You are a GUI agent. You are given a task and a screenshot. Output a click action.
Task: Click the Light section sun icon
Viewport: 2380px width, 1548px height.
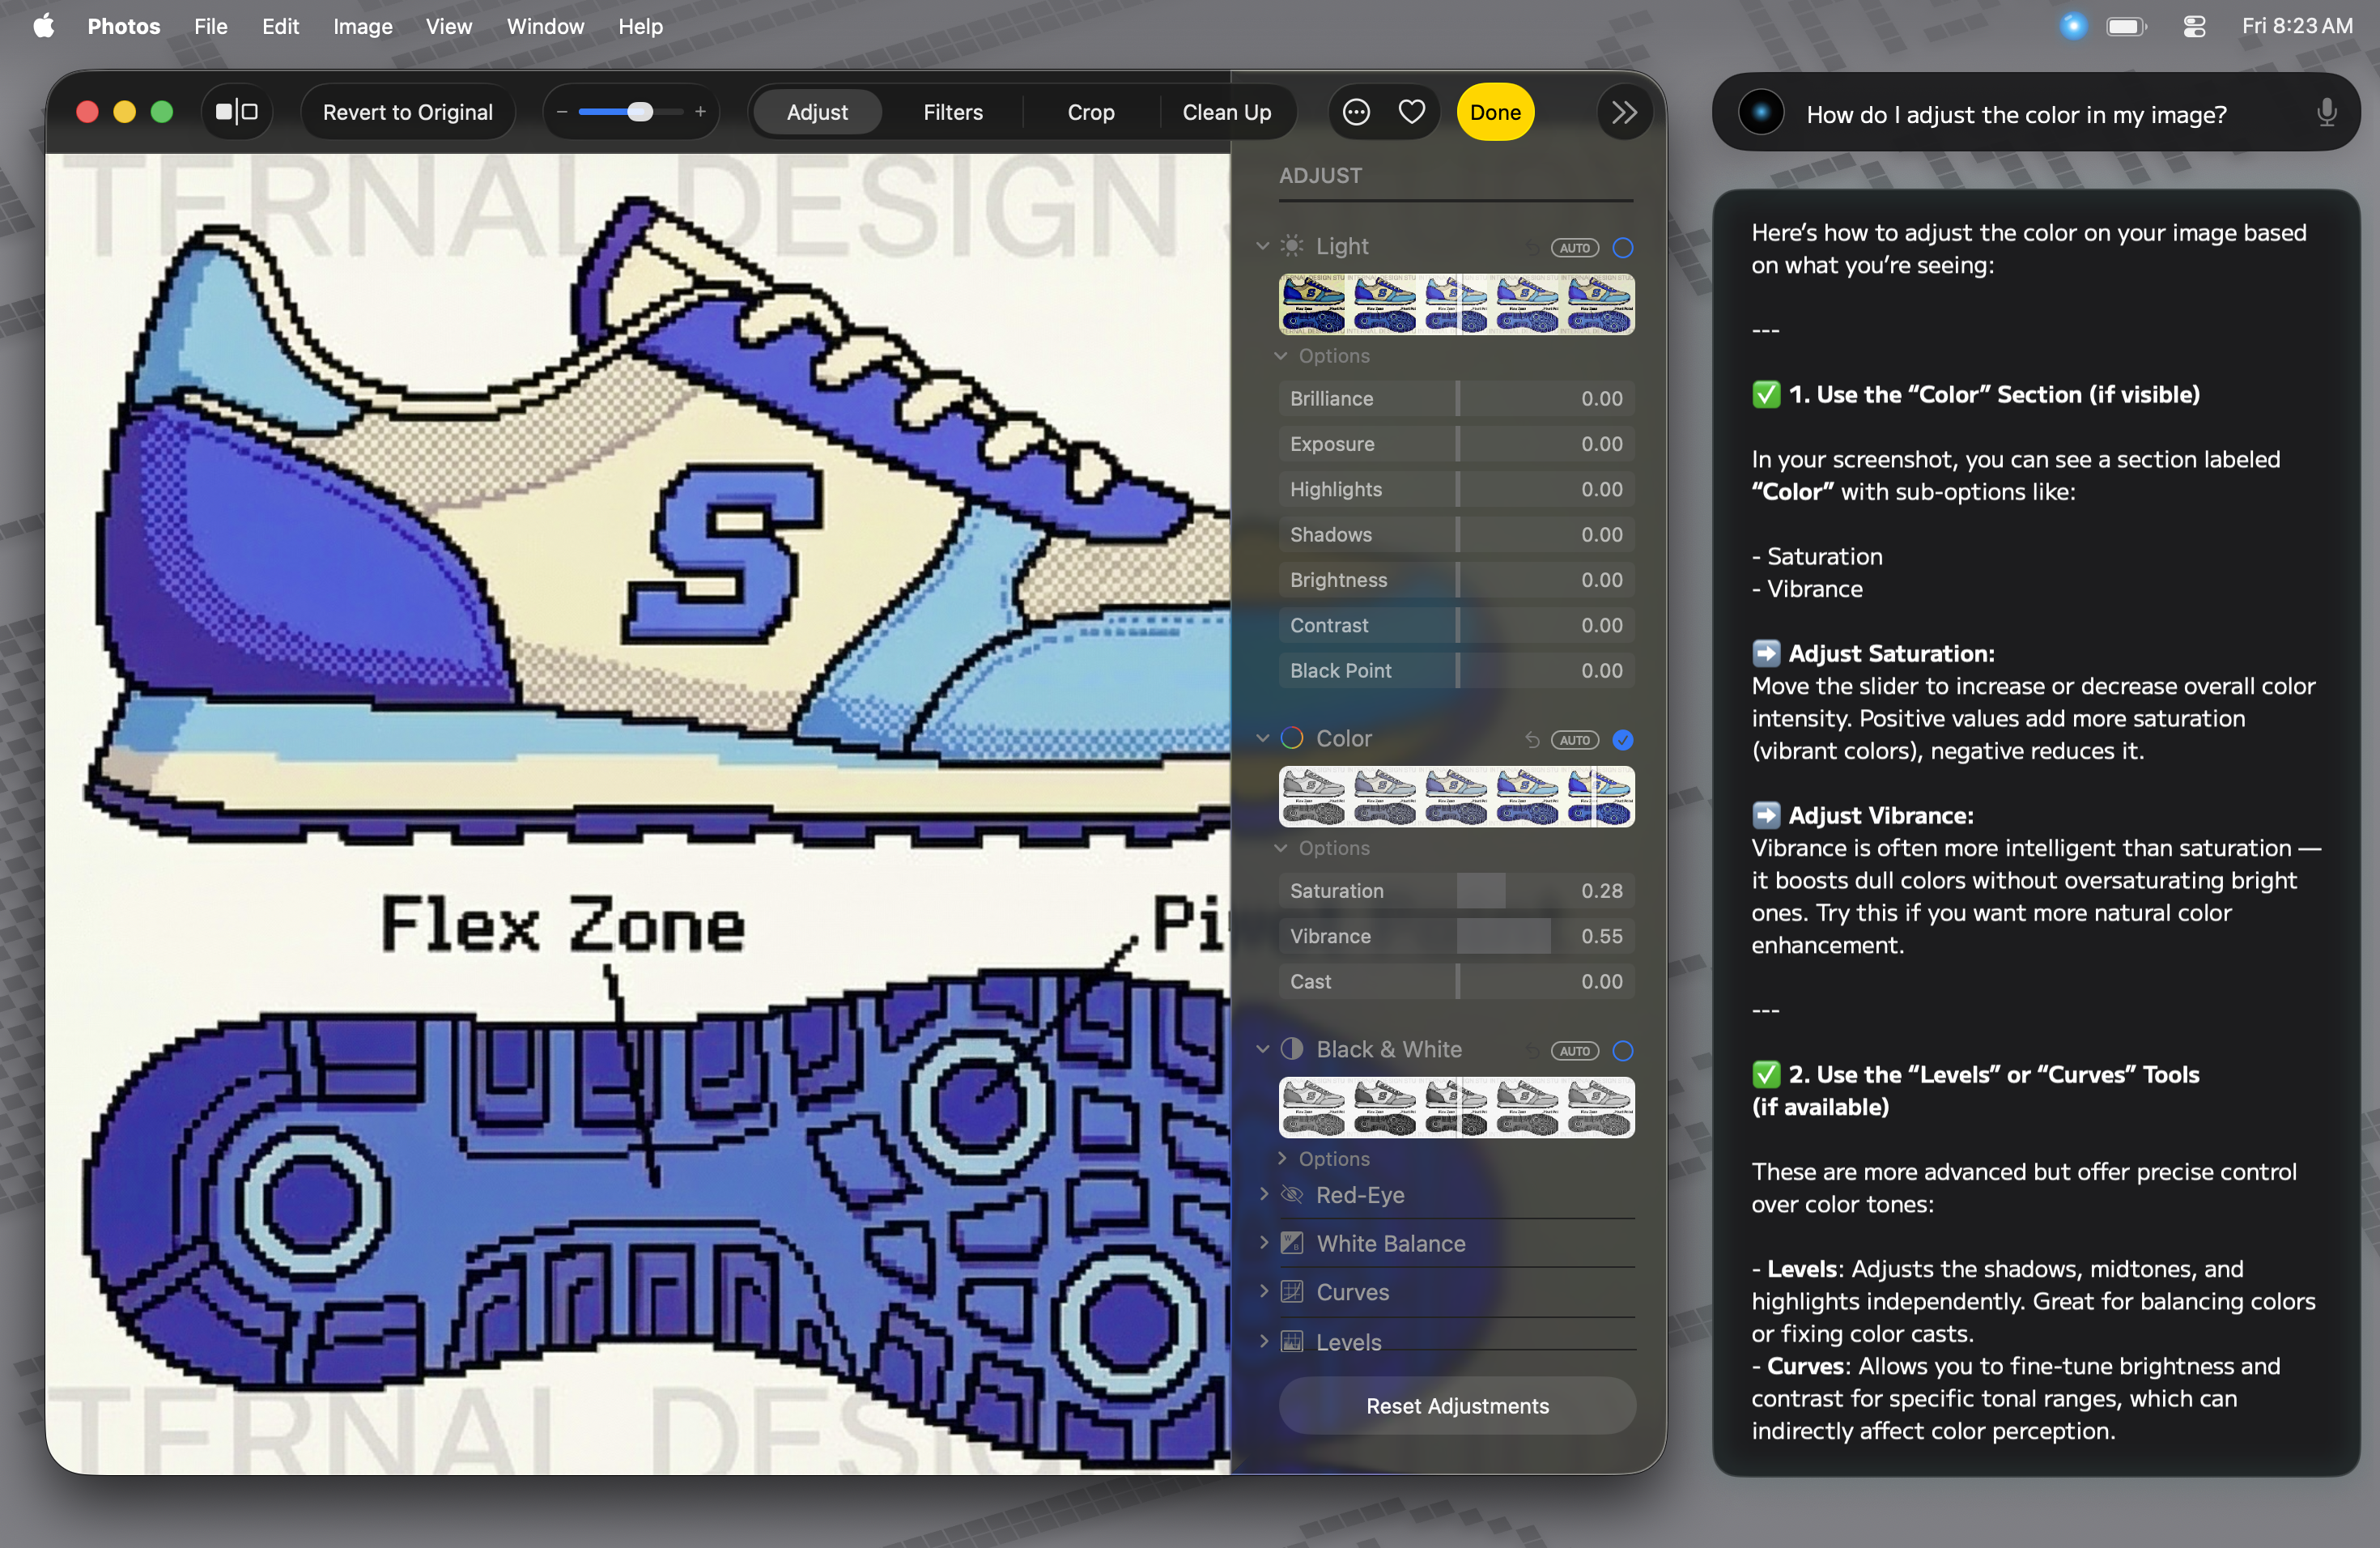click(x=1292, y=246)
